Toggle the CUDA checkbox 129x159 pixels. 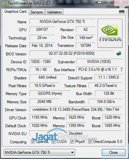[54, 142]
